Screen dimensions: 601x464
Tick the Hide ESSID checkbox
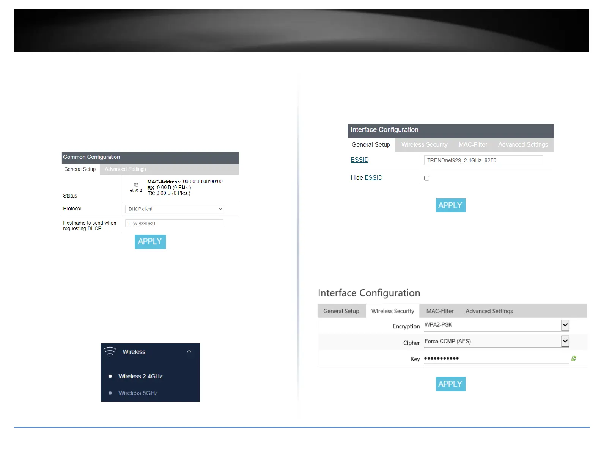point(426,178)
